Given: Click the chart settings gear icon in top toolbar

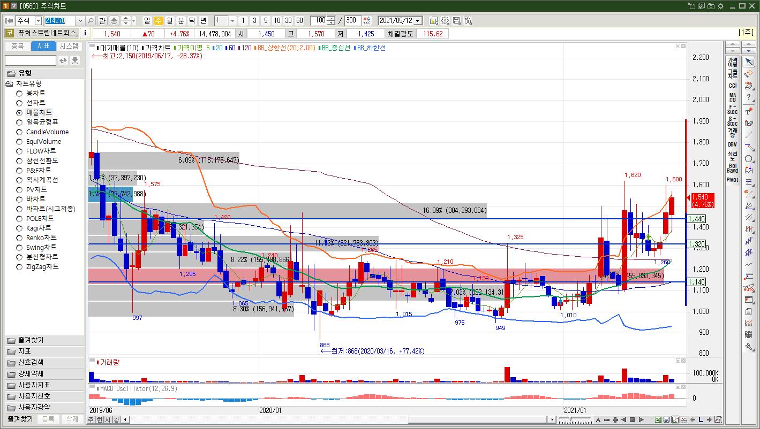Looking at the screenshot, I should click(445, 20).
